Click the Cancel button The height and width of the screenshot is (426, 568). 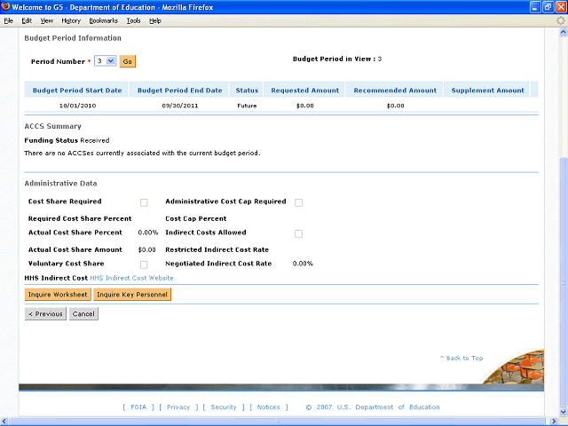(83, 313)
